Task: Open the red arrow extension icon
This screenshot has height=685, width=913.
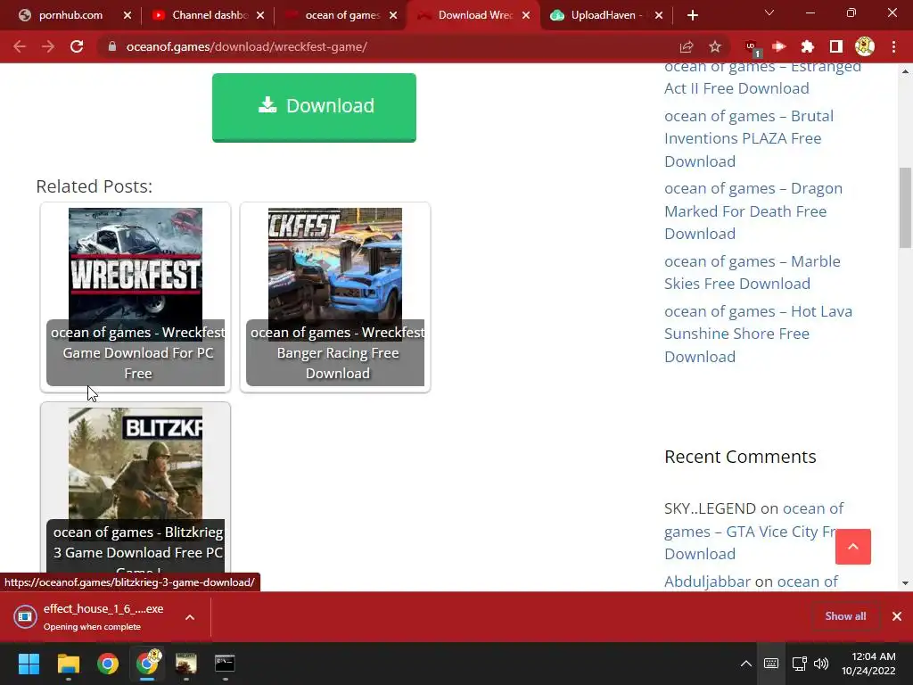Action: (779, 46)
